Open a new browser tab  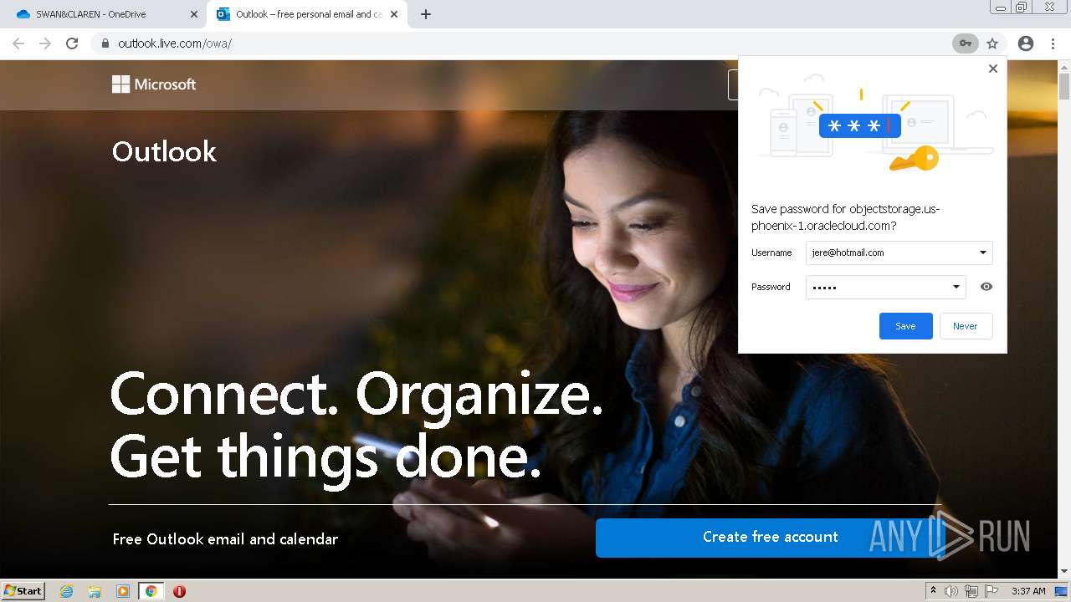tap(426, 14)
